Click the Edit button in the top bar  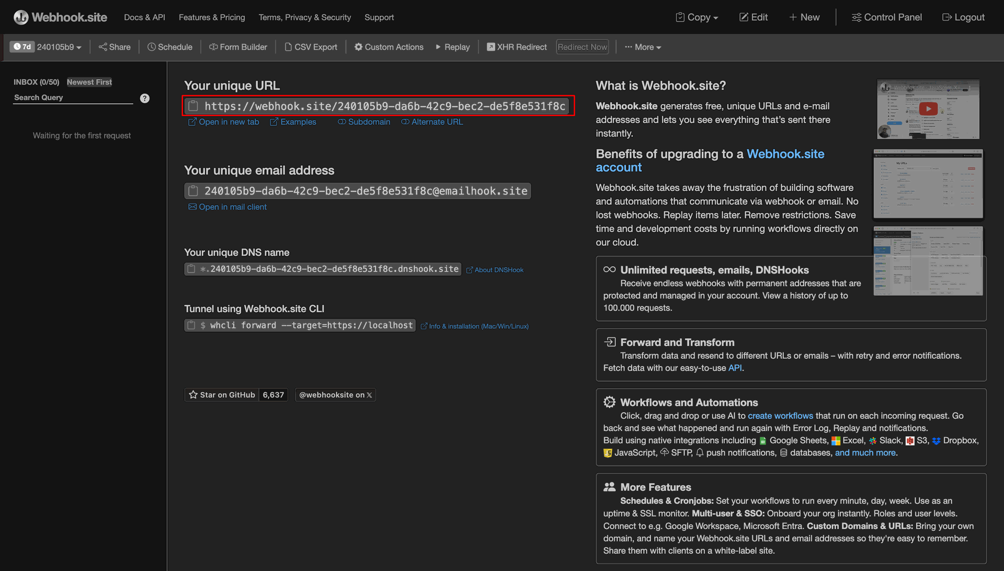click(754, 17)
